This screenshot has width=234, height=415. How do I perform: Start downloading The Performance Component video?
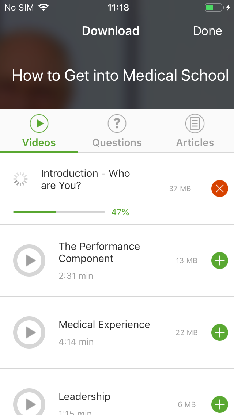(x=220, y=260)
